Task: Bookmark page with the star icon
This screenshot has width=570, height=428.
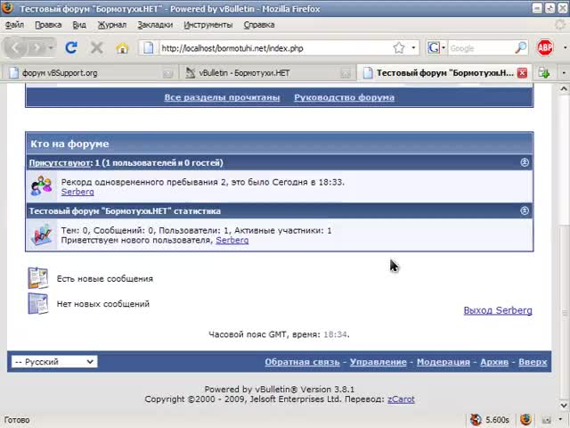Action: point(399,48)
